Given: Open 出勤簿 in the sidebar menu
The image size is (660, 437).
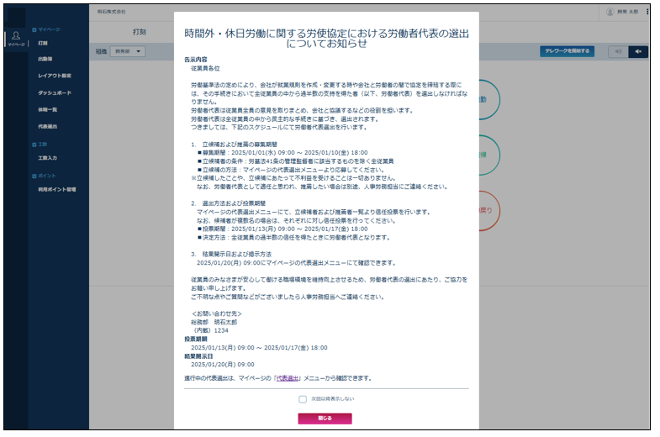Looking at the screenshot, I should 45,60.
